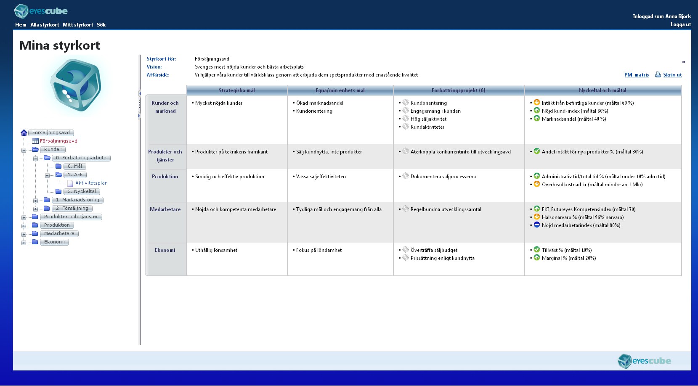Expand the 2. Försäljning node
698x386 pixels.
35,209
